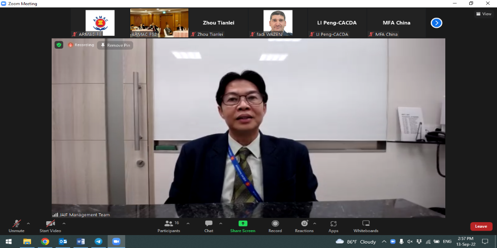Click the microphone icon in the system tray

(401, 242)
